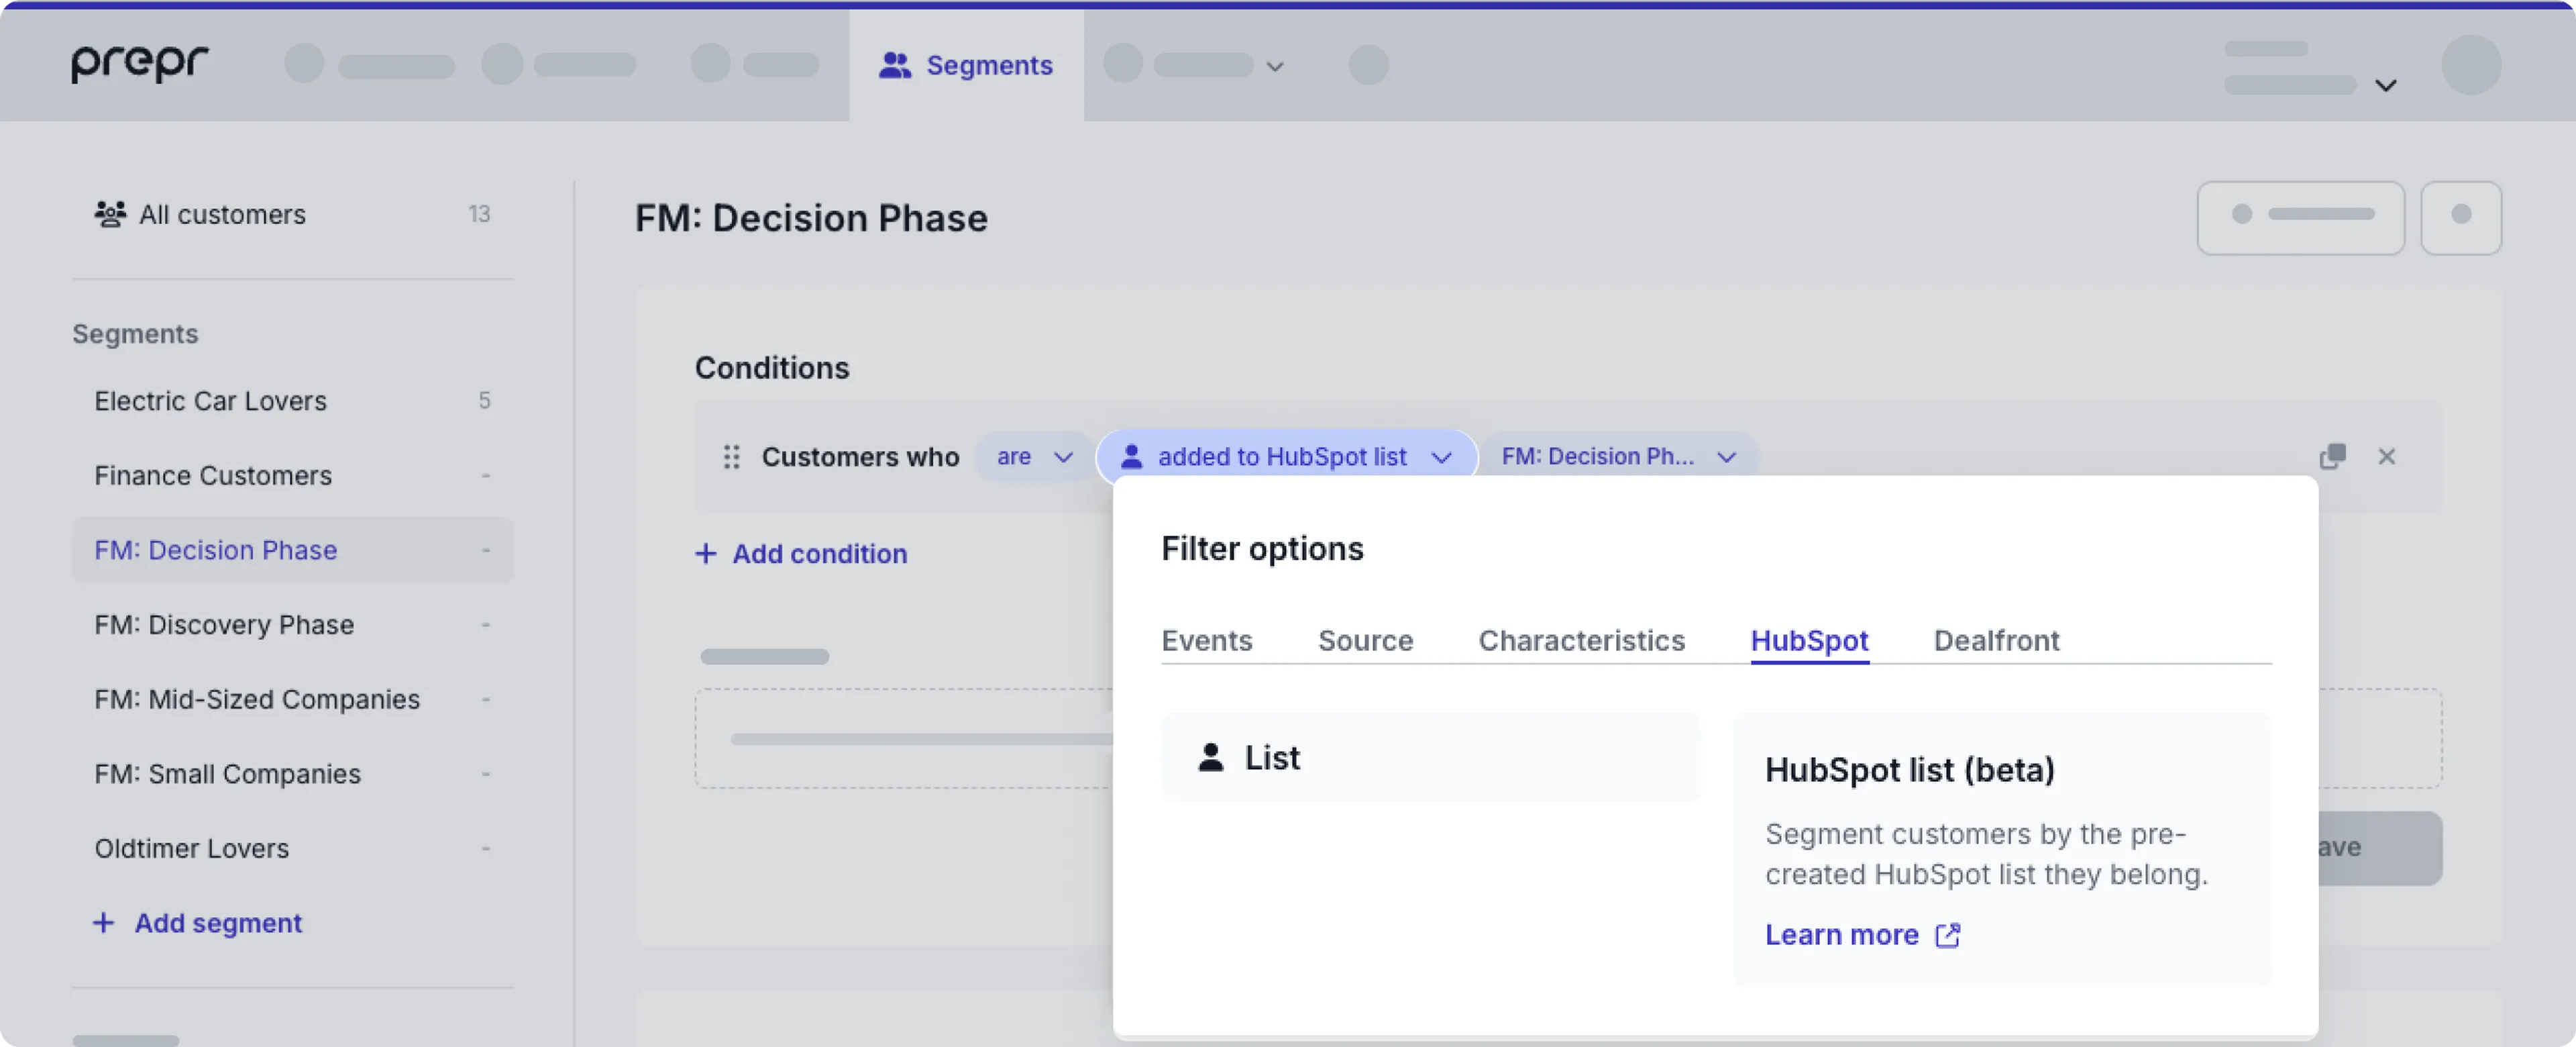Open the Oldtimer Lovers segment
2576x1047 pixels.
coord(292,848)
